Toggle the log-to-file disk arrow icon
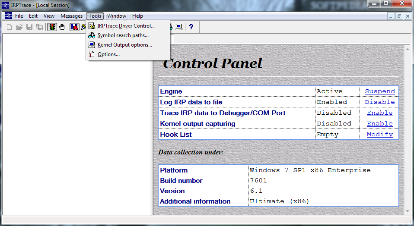The width and height of the screenshot is (414, 226). point(74,27)
